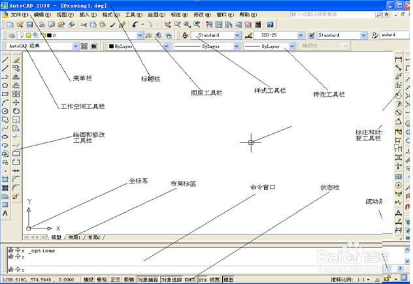Image resolution: width=413 pixels, height=284 pixels.
Task: Click the layer 0 black color square
Action: (49, 35)
